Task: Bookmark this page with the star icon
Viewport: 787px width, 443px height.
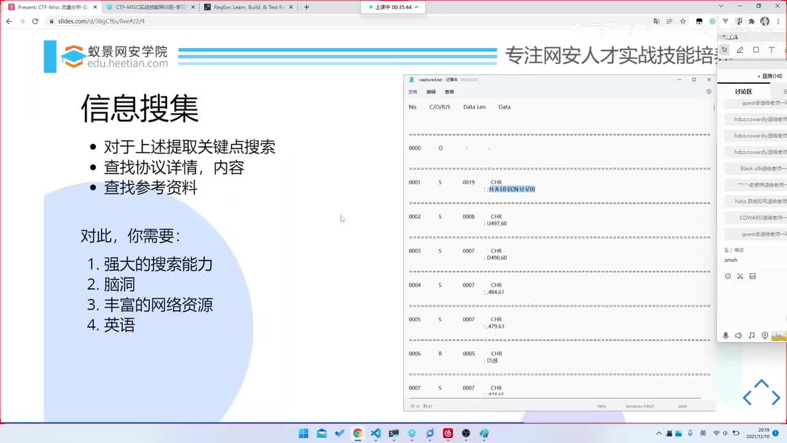Action: (682, 21)
